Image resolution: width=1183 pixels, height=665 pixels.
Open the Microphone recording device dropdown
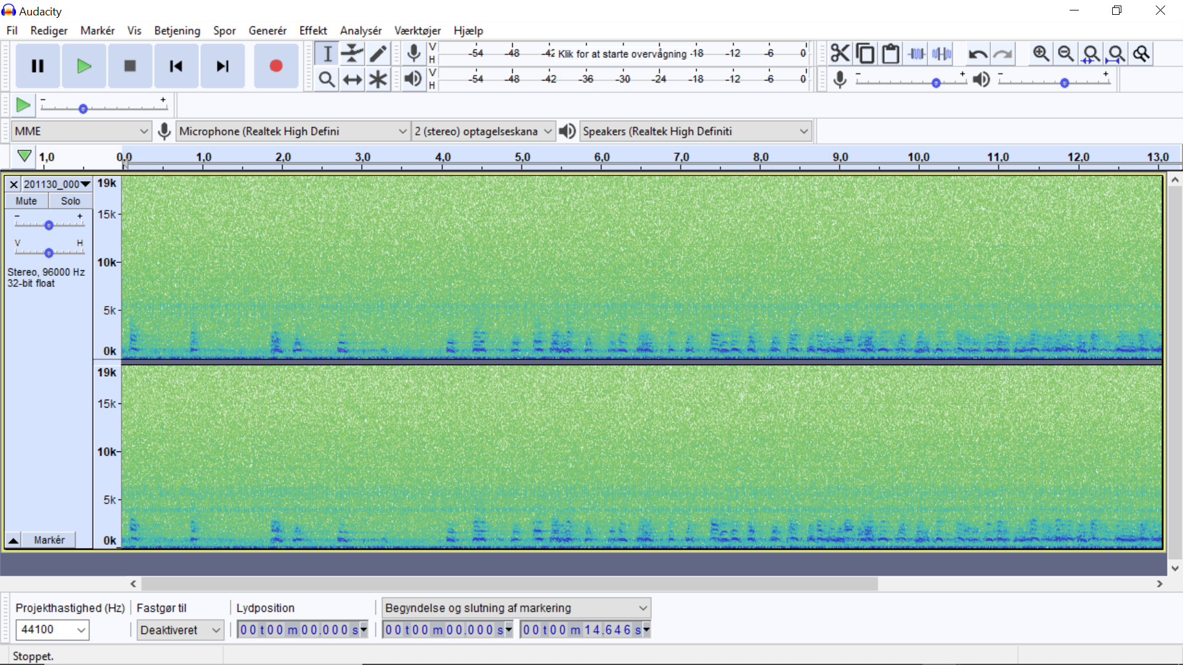pyautogui.click(x=293, y=131)
